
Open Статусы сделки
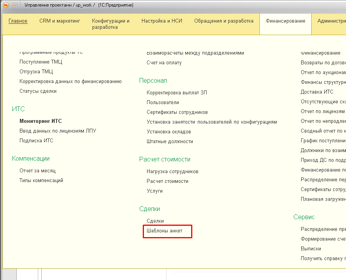click(x=38, y=91)
